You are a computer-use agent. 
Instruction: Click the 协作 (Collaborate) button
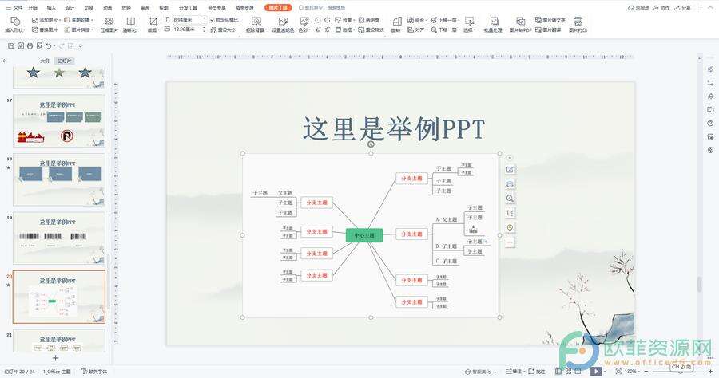coord(662,8)
